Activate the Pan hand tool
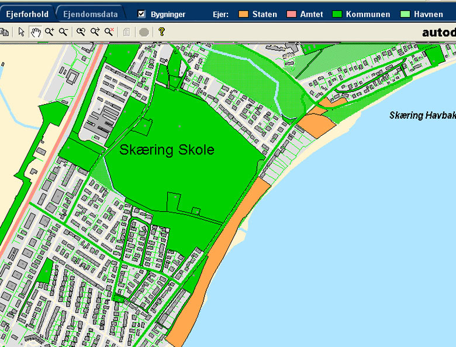 pos(36,32)
